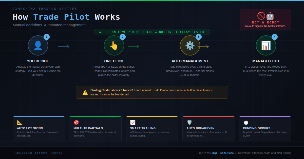The height and width of the screenshot is (159, 304).
Task: Click 'Manual decisions. Automated management.' subtitle
Action: coord(50,25)
